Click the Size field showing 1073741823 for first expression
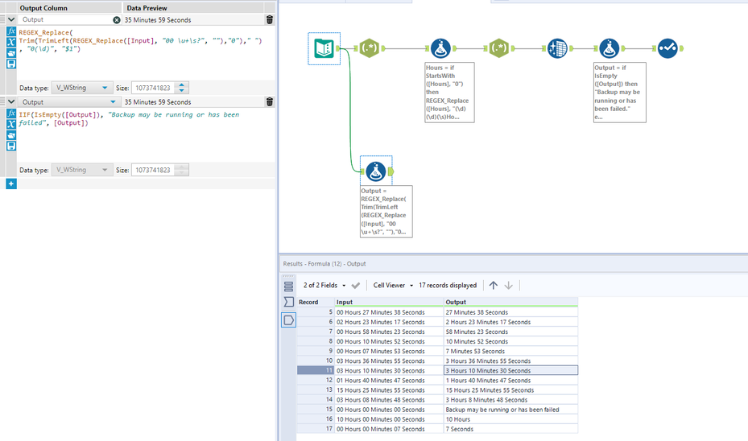The image size is (748, 441). [x=153, y=88]
